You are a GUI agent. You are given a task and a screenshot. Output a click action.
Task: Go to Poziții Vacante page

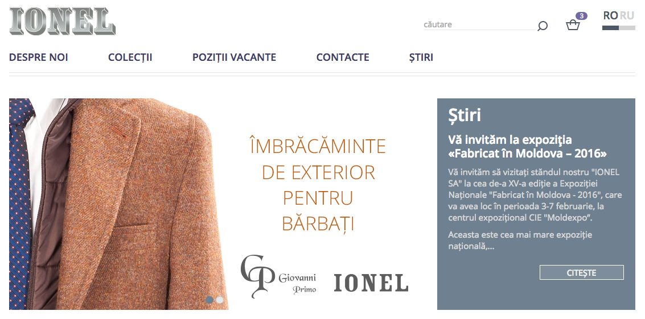click(234, 57)
